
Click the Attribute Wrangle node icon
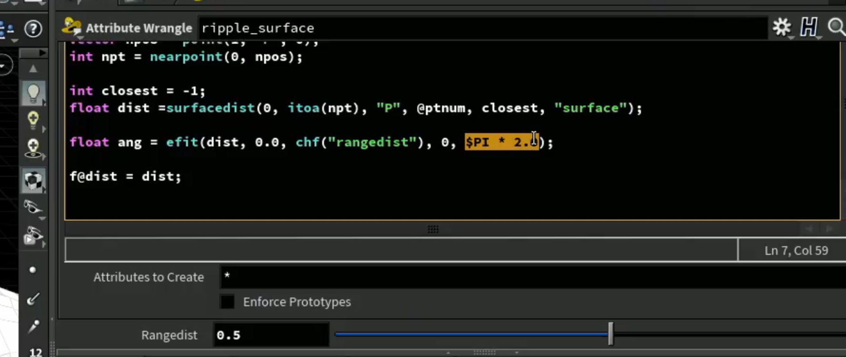point(71,26)
